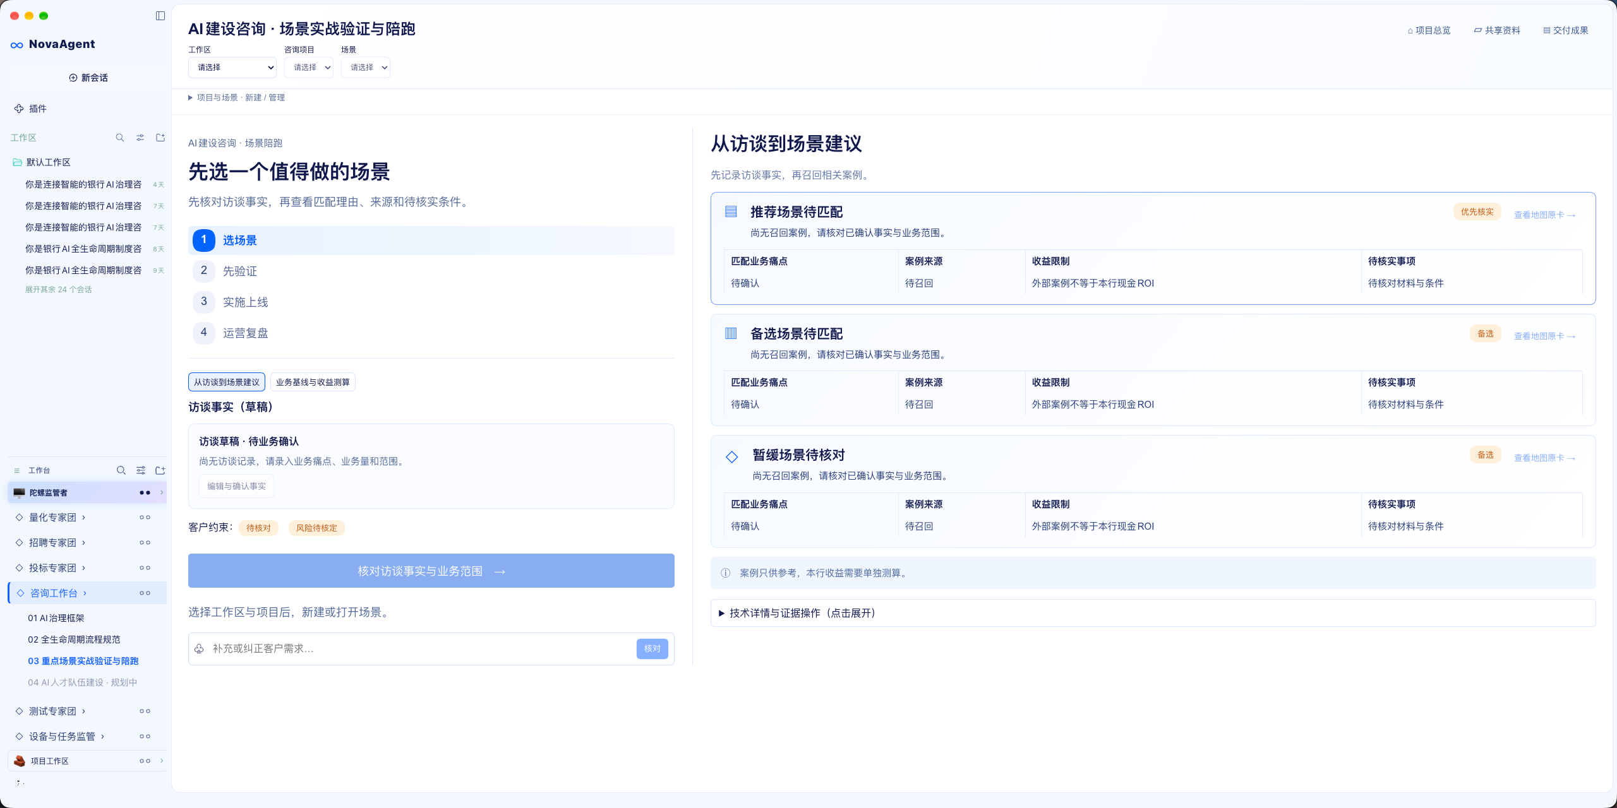Start a 新会话

click(88, 78)
